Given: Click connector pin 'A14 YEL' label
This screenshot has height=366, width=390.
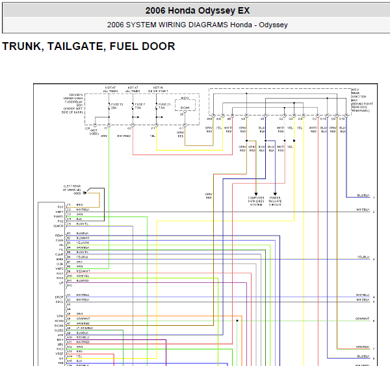Looking at the screenshot, I should click(75, 356).
